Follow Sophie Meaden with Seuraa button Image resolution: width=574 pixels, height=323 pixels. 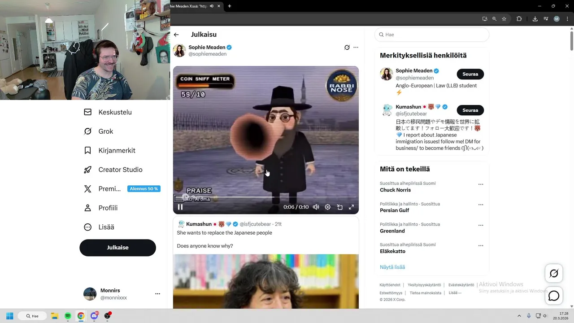(x=470, y=74)
